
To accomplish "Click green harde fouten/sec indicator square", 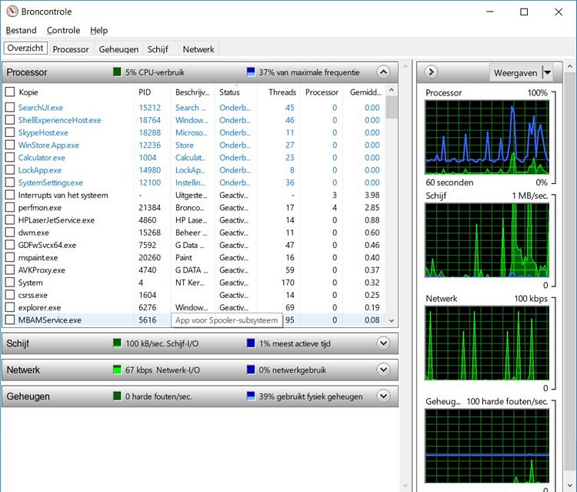I will coord(117,397).
